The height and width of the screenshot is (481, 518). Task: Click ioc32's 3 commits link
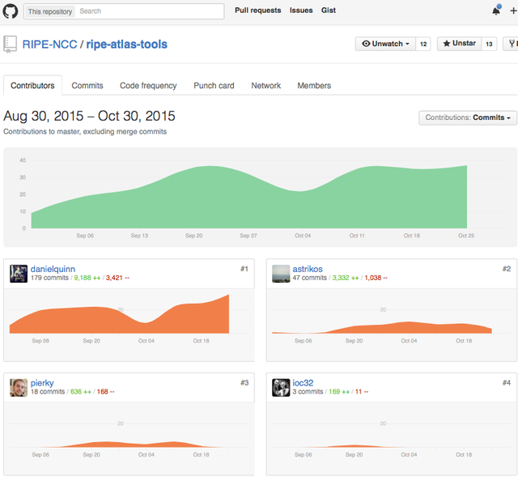pyautogui.click(x=308, y=392)
